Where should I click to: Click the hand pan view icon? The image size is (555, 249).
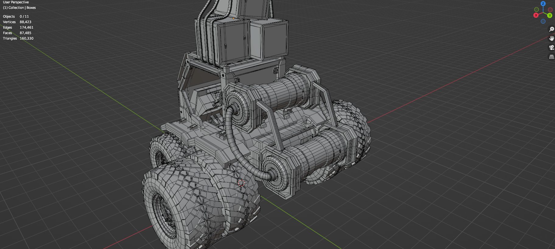pos(551,38)
